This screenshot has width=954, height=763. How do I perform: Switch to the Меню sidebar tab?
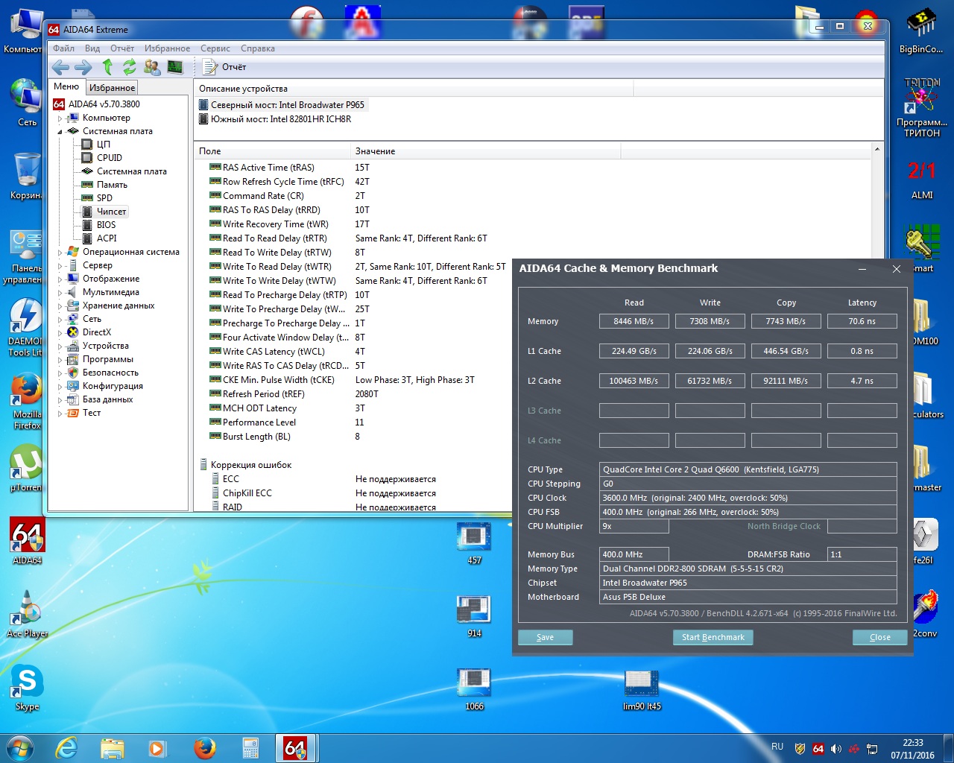coord(66,87)
